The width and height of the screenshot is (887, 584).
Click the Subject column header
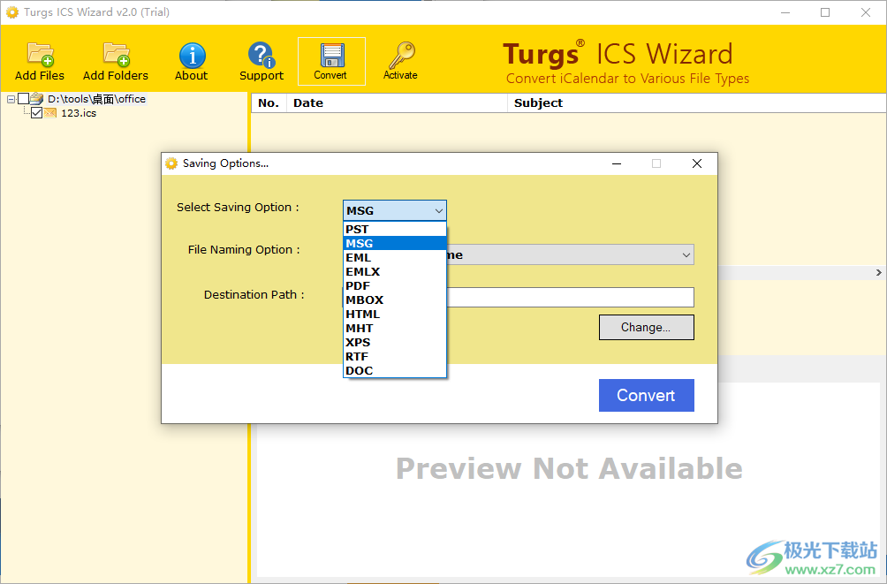[x=697, y=103]
